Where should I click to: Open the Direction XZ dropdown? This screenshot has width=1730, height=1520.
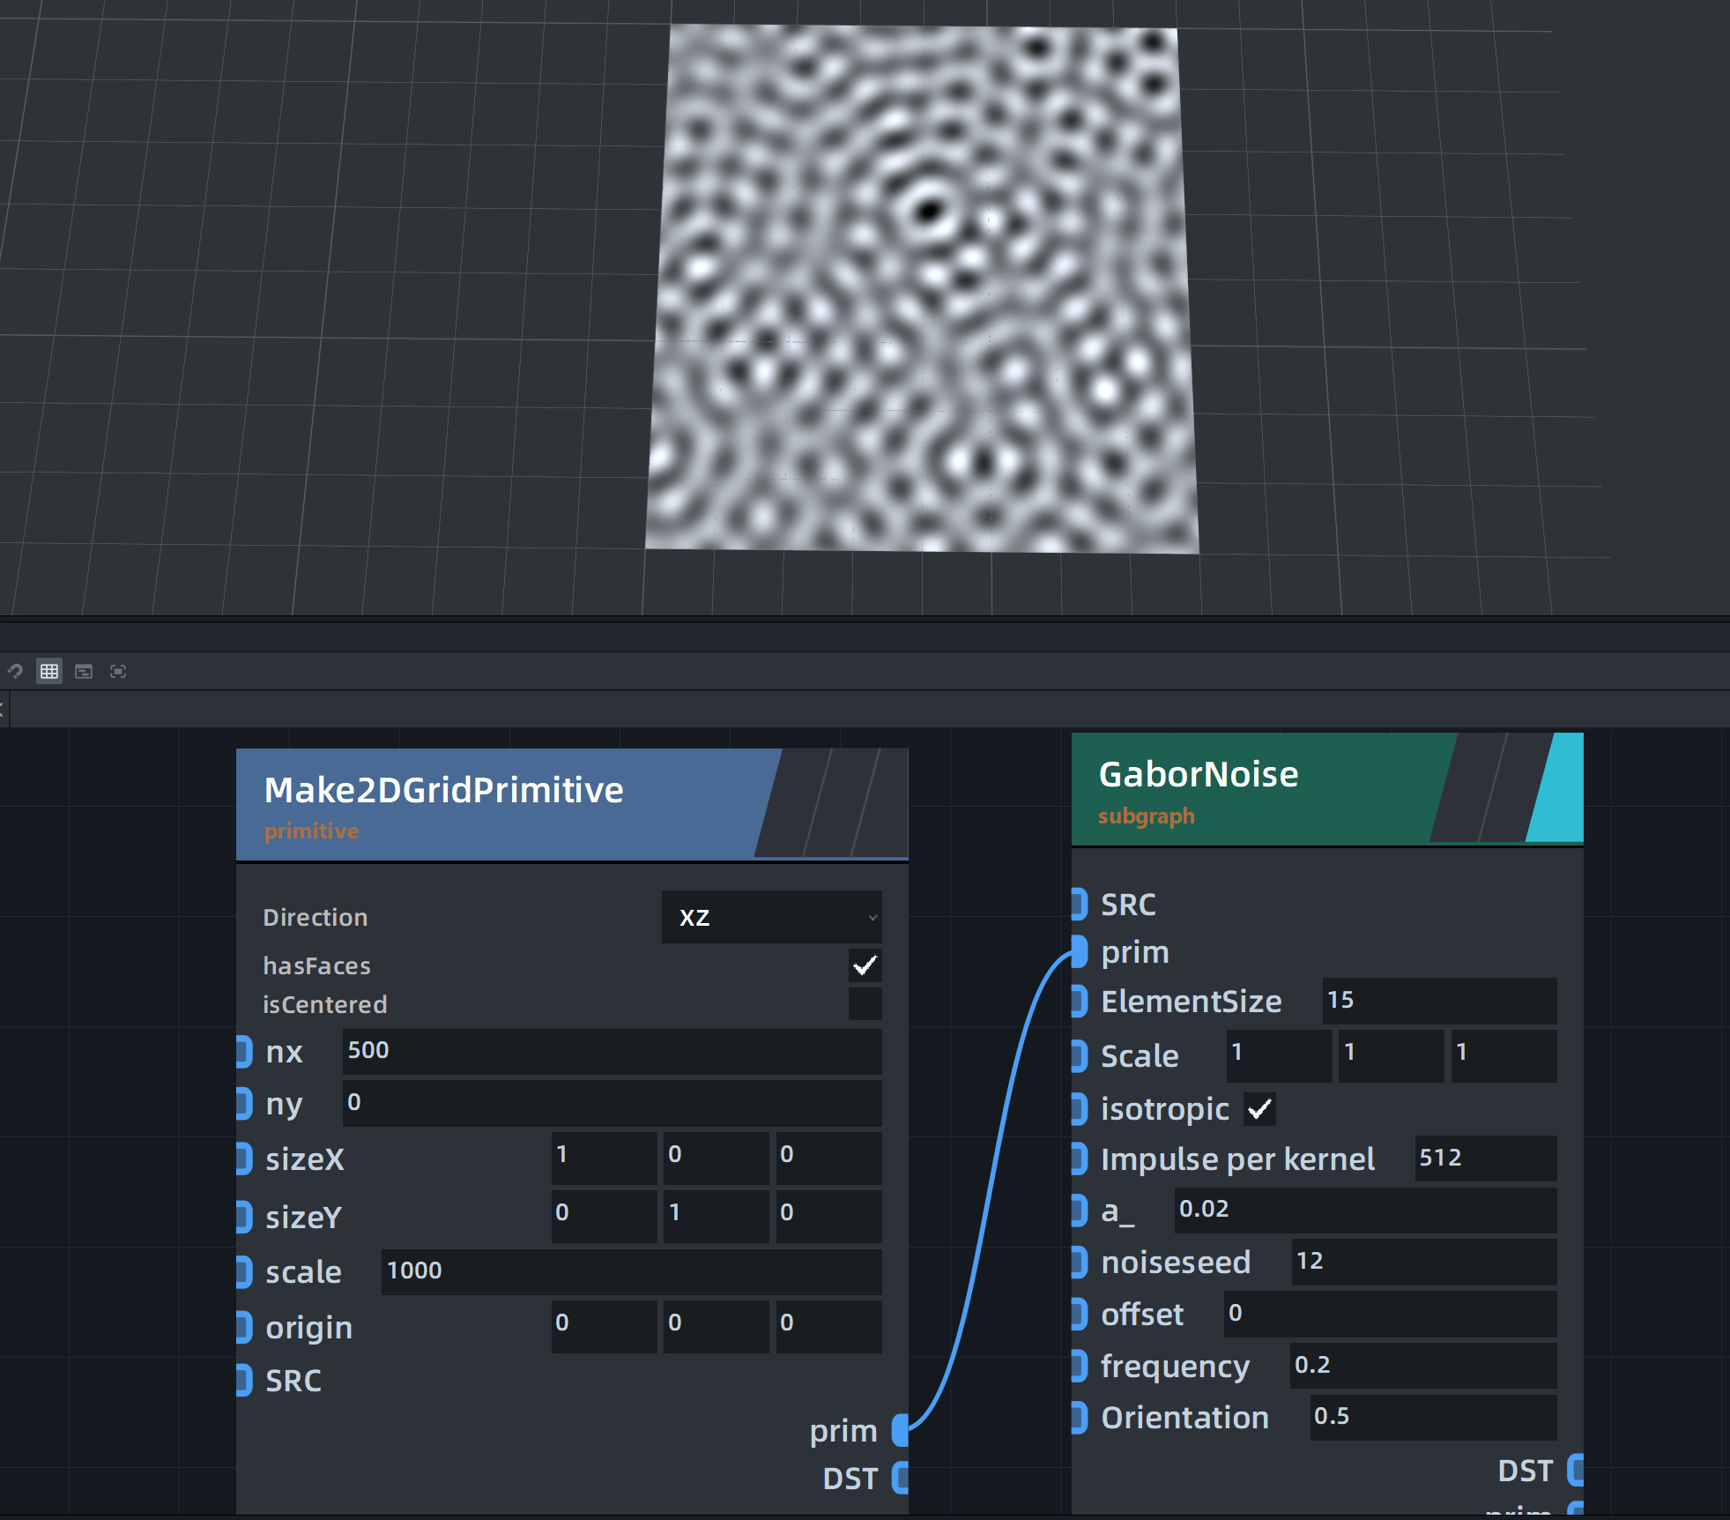771,917
